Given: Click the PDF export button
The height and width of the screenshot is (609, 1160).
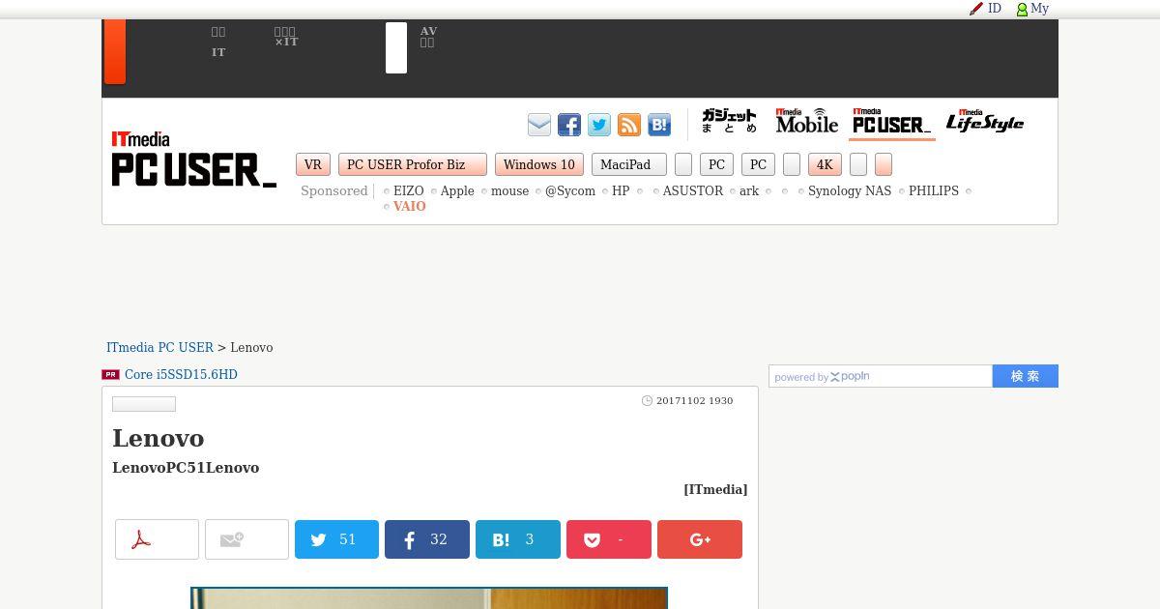Looking at the screenshot, I should tap(157, 539).
